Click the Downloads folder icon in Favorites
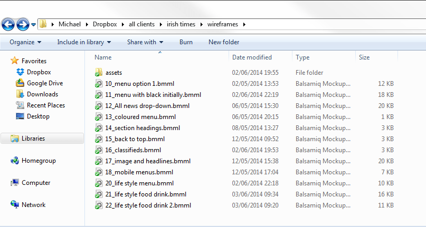The height and width of the screenshot is (227, 426). pos(20,94)
